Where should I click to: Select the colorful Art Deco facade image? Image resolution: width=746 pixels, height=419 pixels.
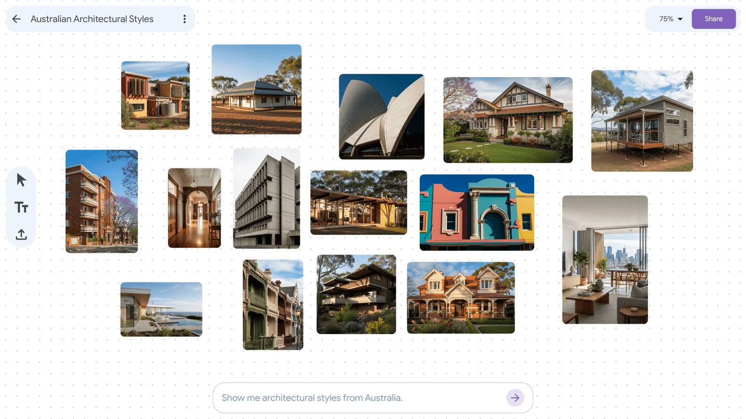click(476, 212)
